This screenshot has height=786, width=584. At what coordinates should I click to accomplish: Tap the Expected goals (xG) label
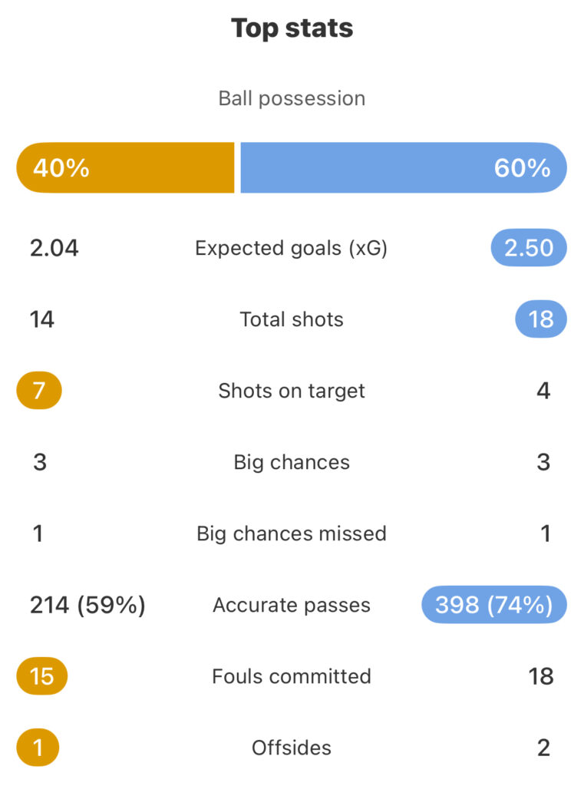pos(292,248)
